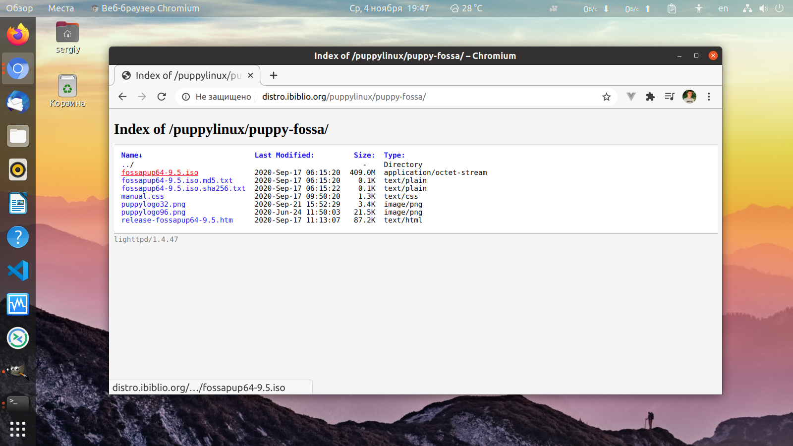Download fossapup64-9.5.iso
This screenshot has height=446, width=793.
click(x=160, y=172)
